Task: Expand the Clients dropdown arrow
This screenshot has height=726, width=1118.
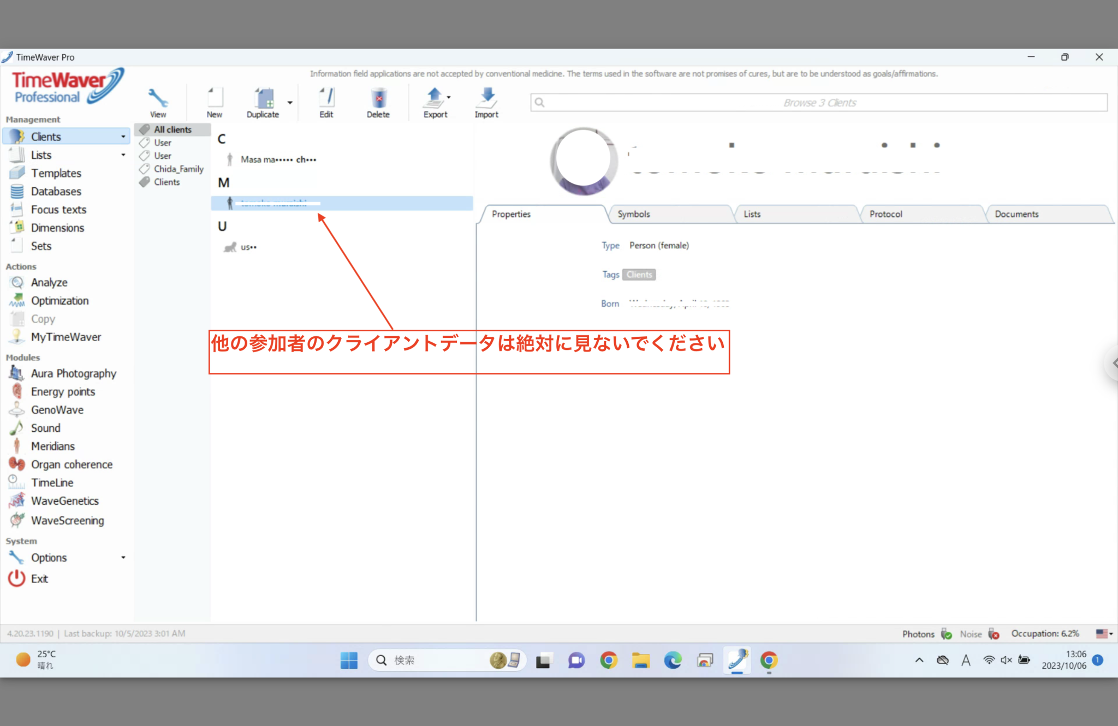Action: [123, 137]
